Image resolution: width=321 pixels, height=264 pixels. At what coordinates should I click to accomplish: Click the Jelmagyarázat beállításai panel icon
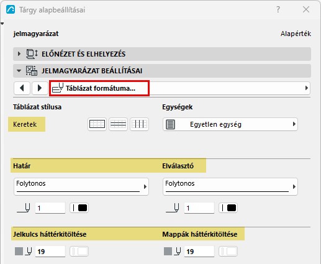click(x=32, y=71)
